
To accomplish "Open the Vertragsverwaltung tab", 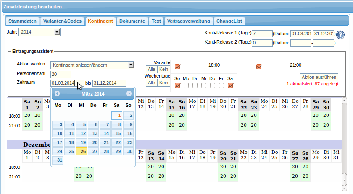I will click(189, 21).
